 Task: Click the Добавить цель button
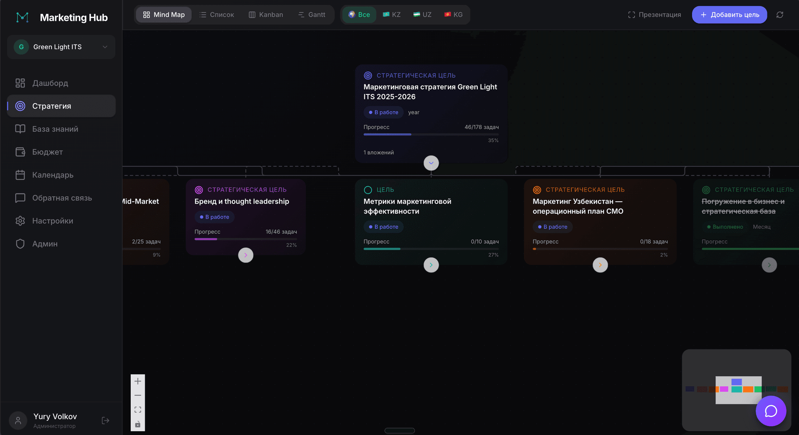[729, 15]
